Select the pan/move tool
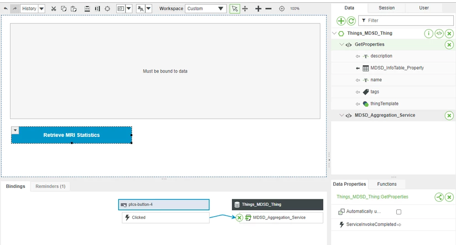This screenshot has height=245, width=456. (245, 9)
